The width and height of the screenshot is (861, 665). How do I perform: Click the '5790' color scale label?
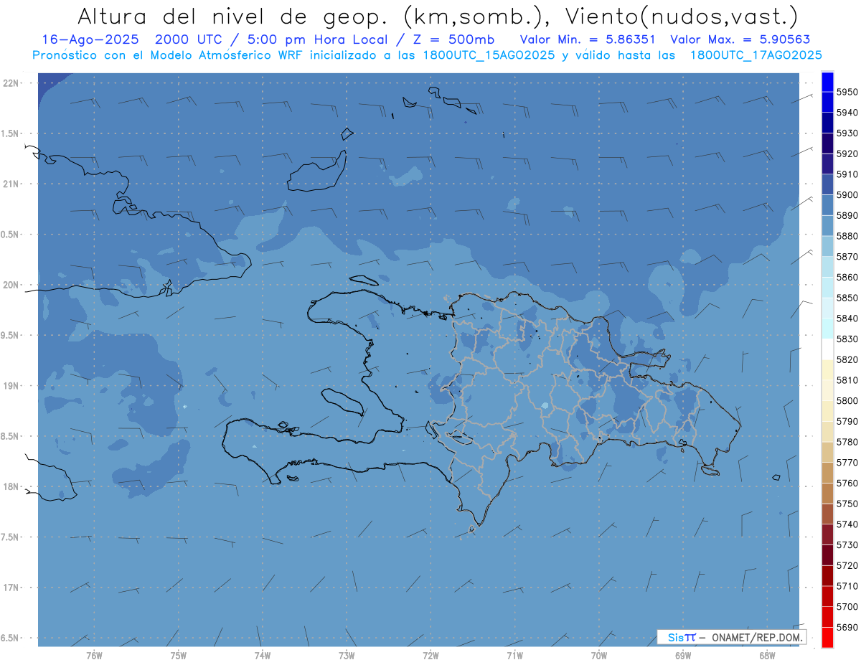pos(847,421)
